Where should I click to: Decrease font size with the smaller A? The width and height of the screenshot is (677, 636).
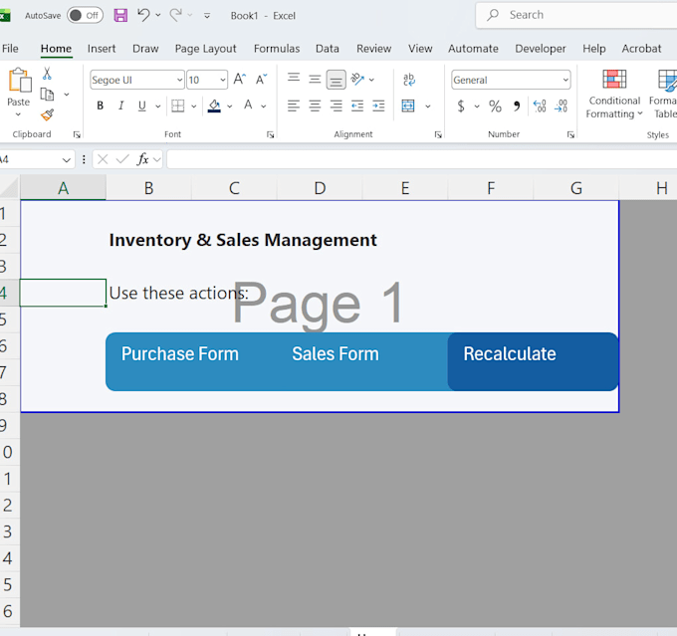(261, 80)
